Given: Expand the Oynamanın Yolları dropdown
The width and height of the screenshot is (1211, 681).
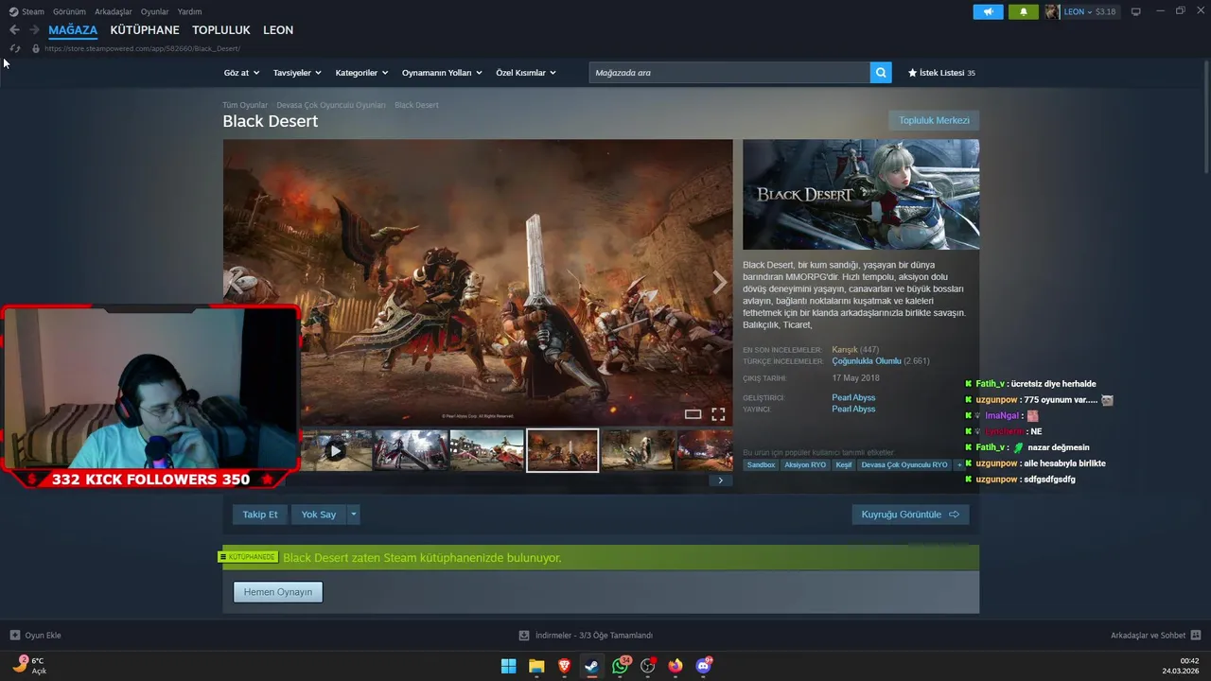Looking at the screenshot, I should [x=442, y=73].
